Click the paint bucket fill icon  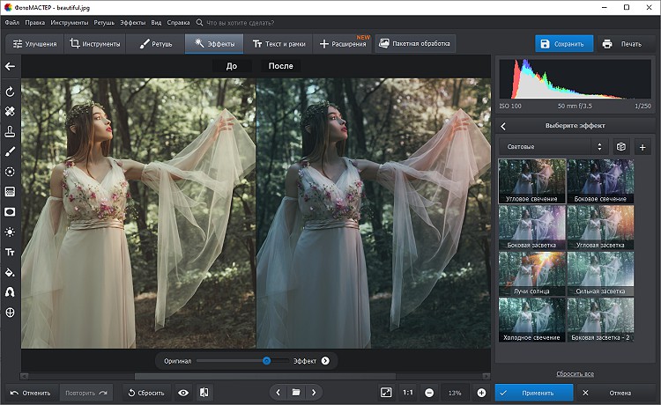[x=10, y=272]
